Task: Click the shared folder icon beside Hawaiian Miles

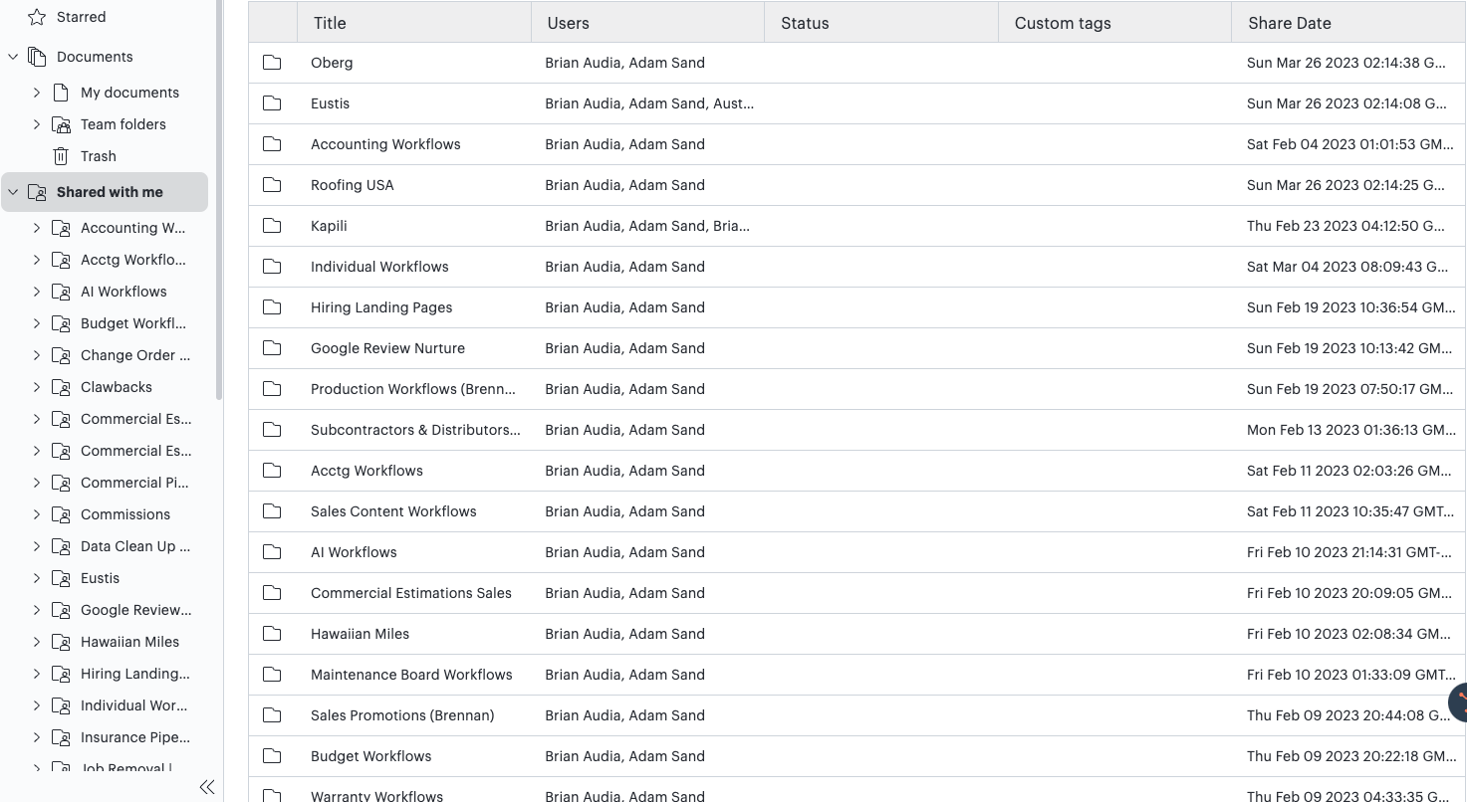Action: pos(61,641)
